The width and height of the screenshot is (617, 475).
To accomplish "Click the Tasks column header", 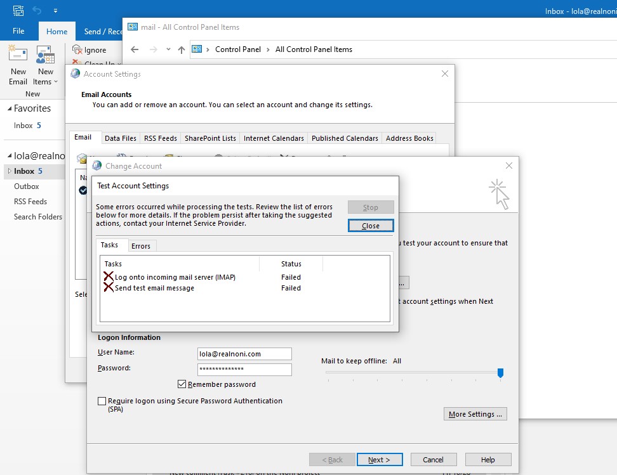I will pos(180,264).
